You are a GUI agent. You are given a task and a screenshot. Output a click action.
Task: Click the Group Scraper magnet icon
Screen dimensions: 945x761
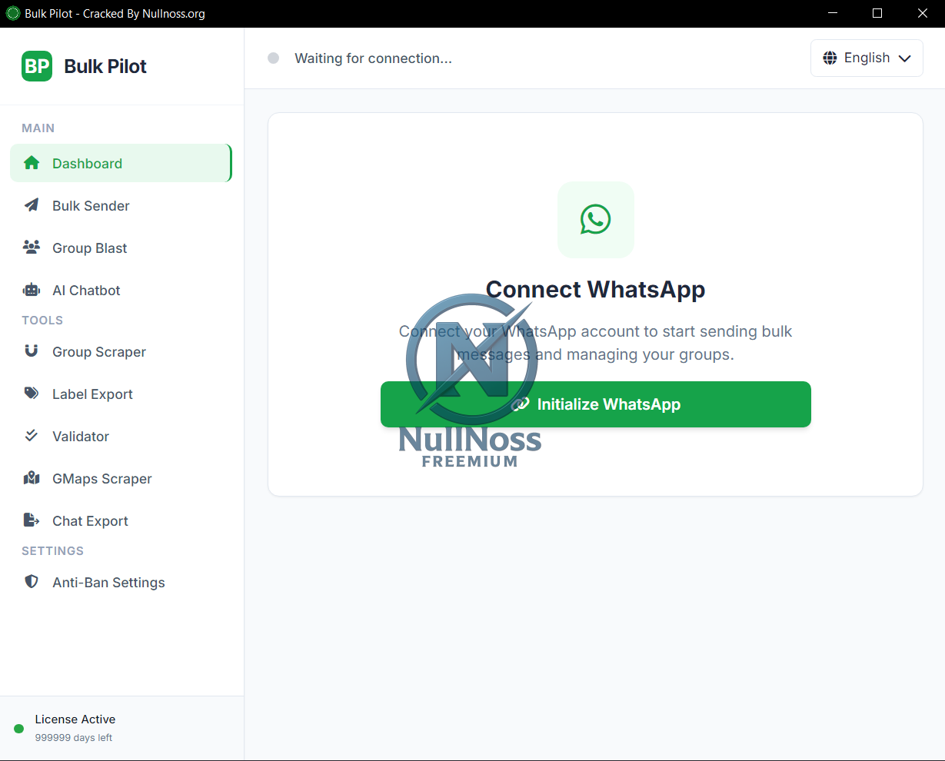point(32,351)
